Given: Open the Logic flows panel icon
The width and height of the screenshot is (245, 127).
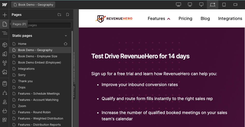Looking at the screenshot, I should 5,93.
